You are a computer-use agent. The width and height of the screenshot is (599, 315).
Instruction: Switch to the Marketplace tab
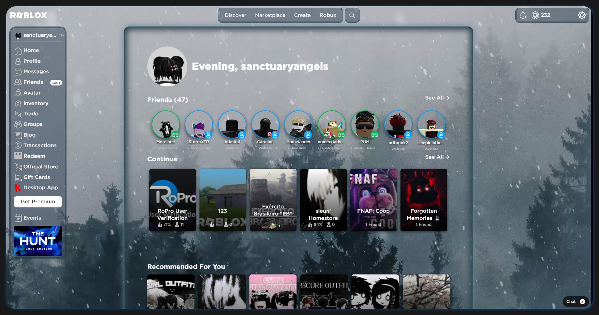(270, 15)
